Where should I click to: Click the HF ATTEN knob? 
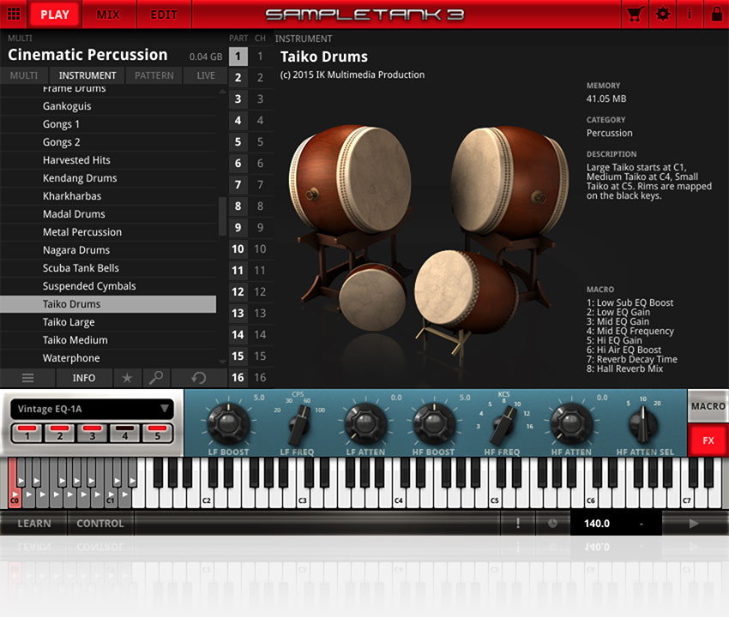[x=571, y=422]
